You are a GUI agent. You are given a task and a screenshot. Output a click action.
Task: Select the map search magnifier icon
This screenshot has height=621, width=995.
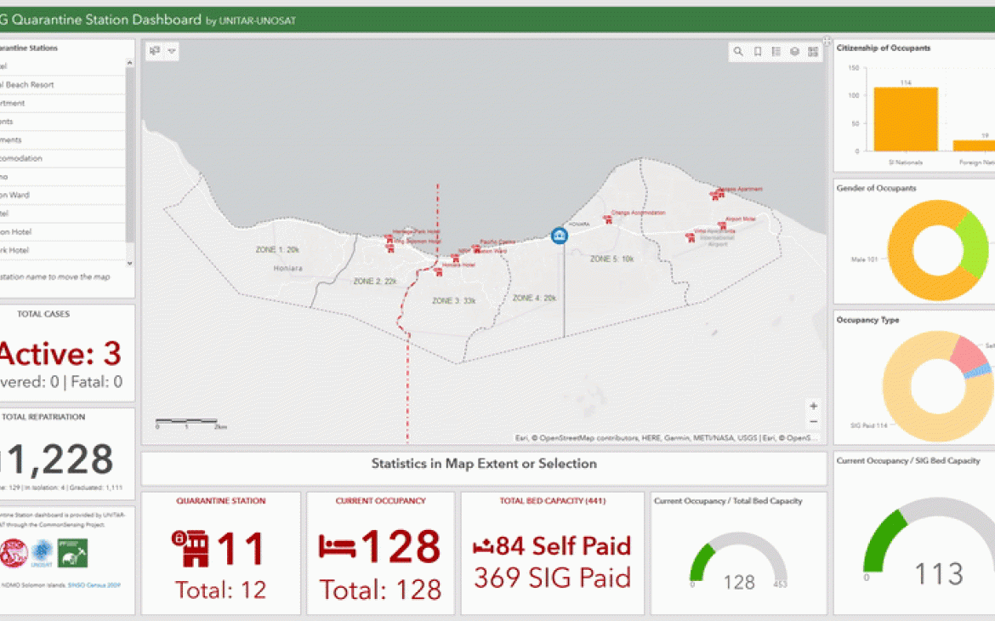tap(738, 51)
